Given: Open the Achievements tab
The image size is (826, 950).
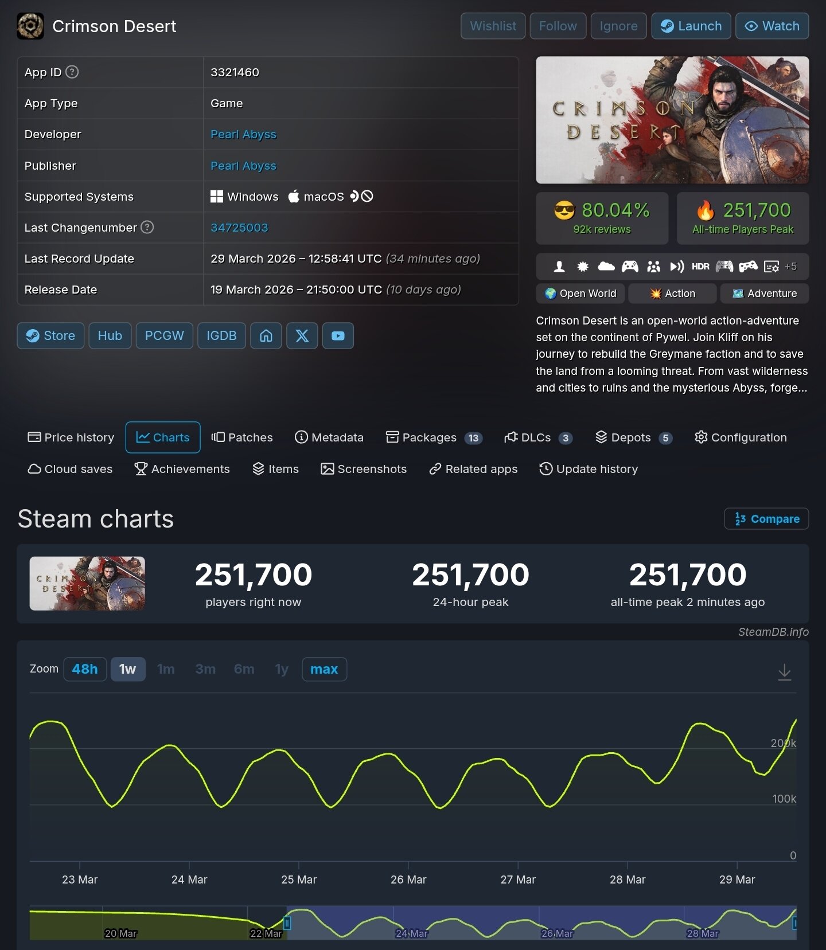Looking at the screenshot, I should 182,469.
